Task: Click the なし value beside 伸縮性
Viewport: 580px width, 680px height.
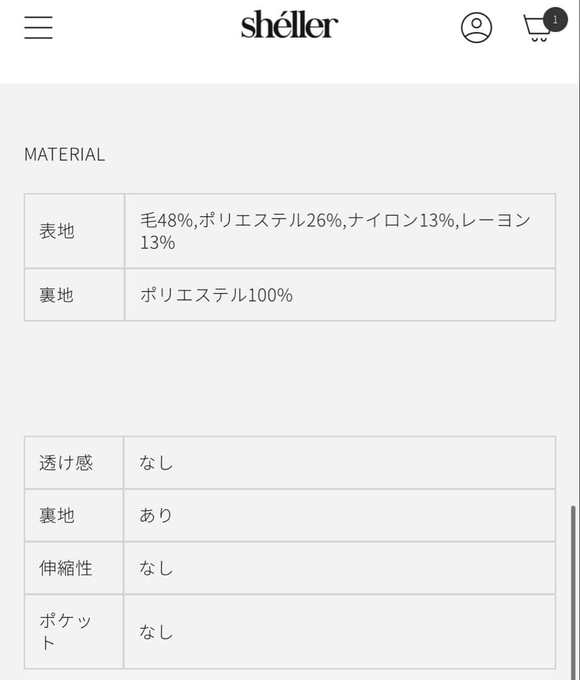Action: pyautogui.click(x=156, y=568)
